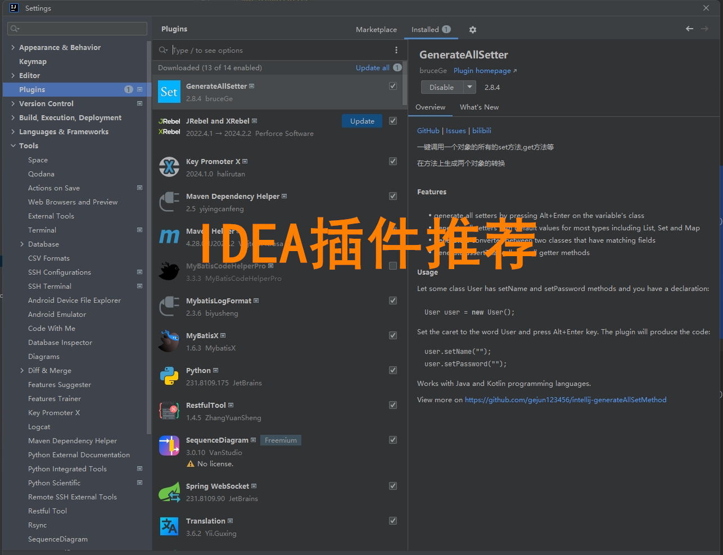This screenshot has width=723, height=555.
Task: Click the RestfulTool plugin icon
Action: [169, 411]
